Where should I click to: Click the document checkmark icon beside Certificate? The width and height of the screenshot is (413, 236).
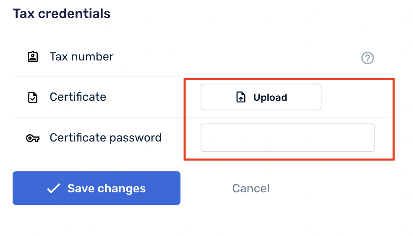(32, 97)
